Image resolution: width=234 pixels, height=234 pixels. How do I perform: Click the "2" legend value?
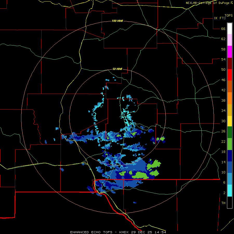(224, 193)
